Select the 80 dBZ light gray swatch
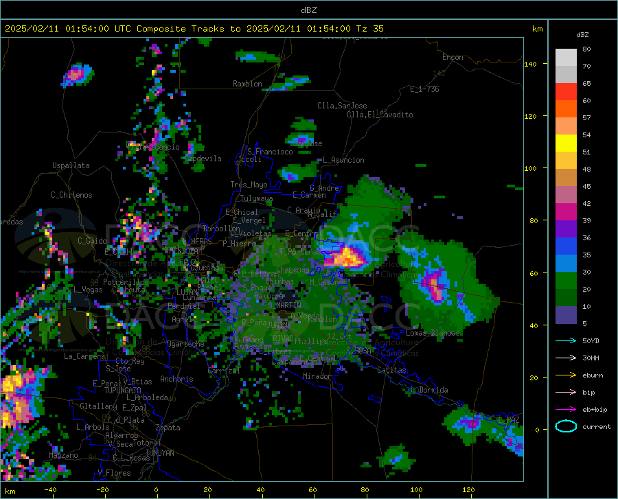Viewport: 618px width, 499px height. click(x=566, y=57)
